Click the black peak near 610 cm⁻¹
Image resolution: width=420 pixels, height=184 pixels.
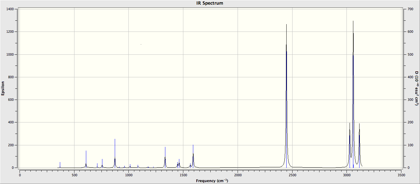coord(86,159)
